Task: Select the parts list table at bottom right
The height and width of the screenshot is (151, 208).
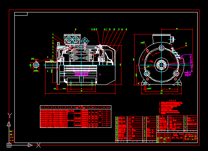Action: point(136,130)
